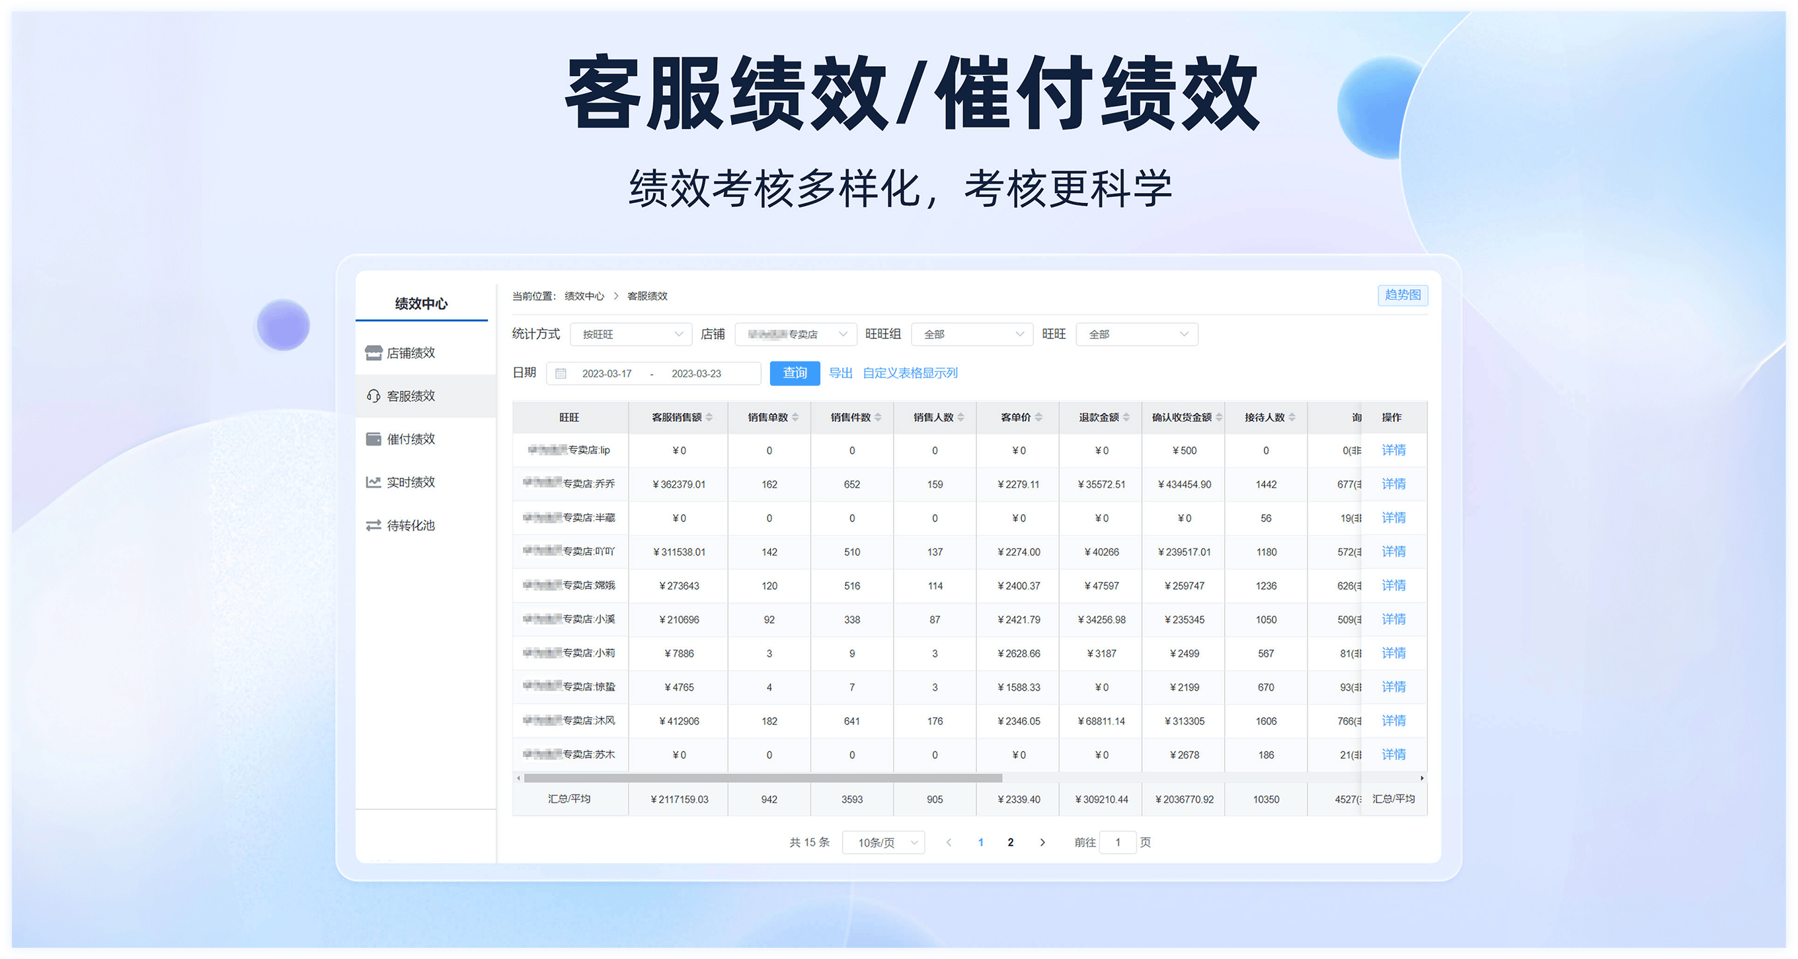Click 绩效中心 in breadcrumb
Viewport: 1798px width, 959px height.
pos(584,296)
